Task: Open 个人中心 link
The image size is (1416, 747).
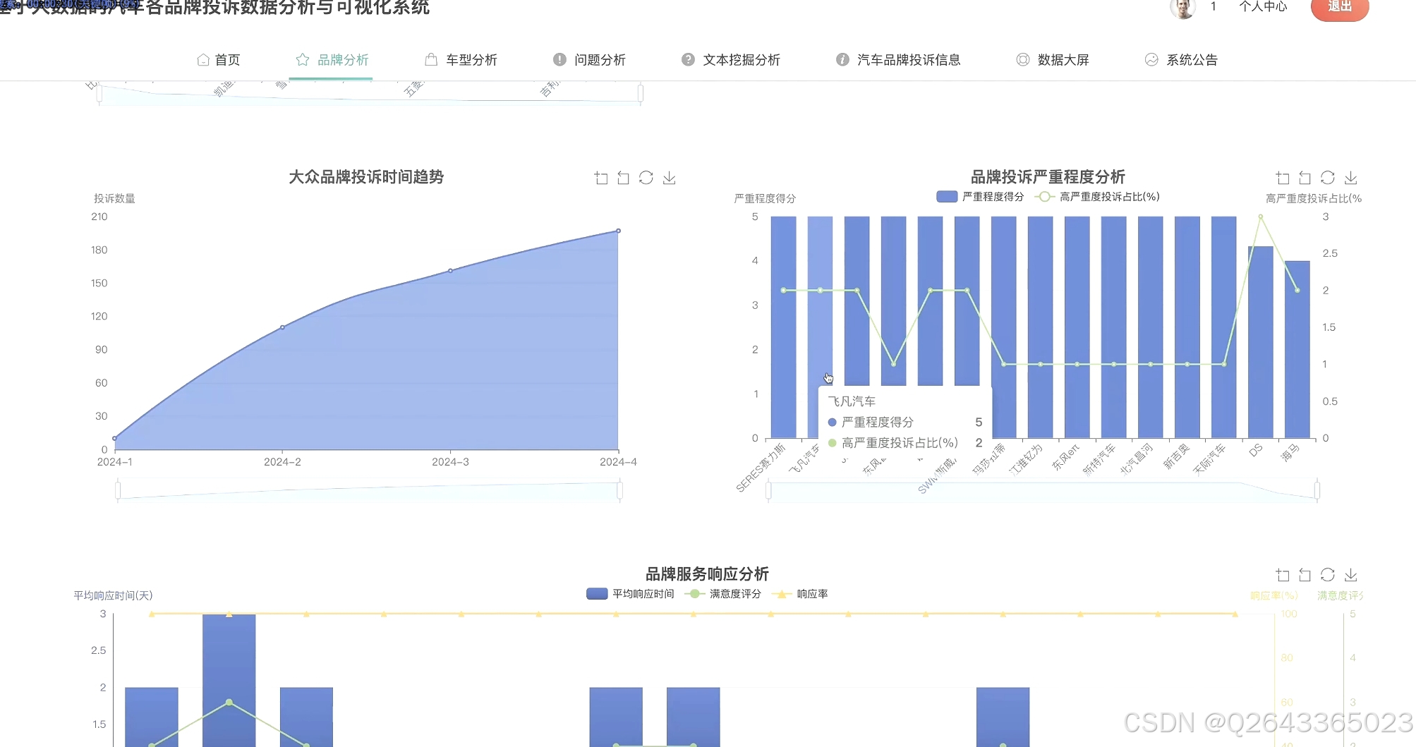Action: (1263, 6)
